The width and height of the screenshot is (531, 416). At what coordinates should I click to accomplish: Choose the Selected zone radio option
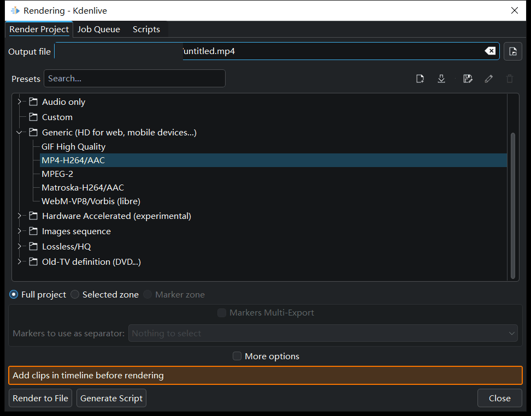click(75, 294)
